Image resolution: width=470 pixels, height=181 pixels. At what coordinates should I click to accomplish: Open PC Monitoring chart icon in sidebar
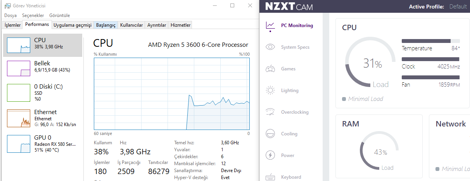click(270, 26)
